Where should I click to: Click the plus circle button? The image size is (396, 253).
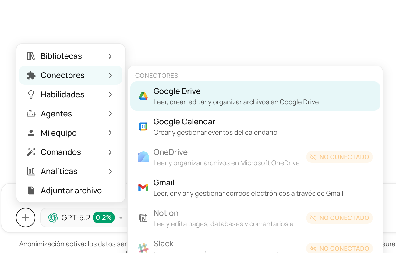(x=26, y=218)
